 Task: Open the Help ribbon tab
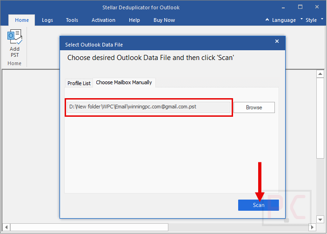(x=134, y=20)
